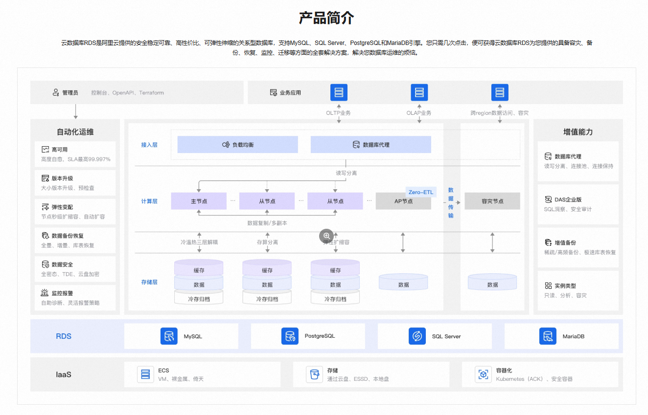Click the 监控报警 bell icon
648x415 pixels.
click(x=45, y=293)
